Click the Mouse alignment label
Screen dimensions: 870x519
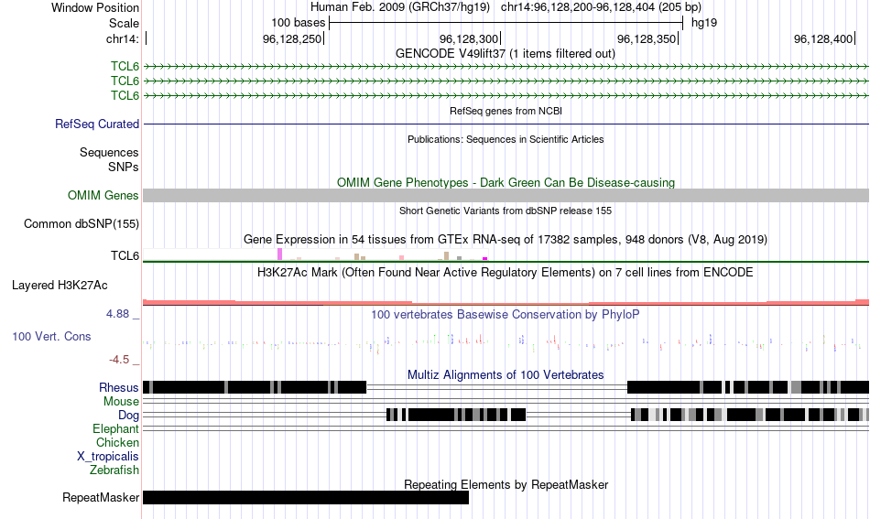pyautogui.click(x=121, y=402)
